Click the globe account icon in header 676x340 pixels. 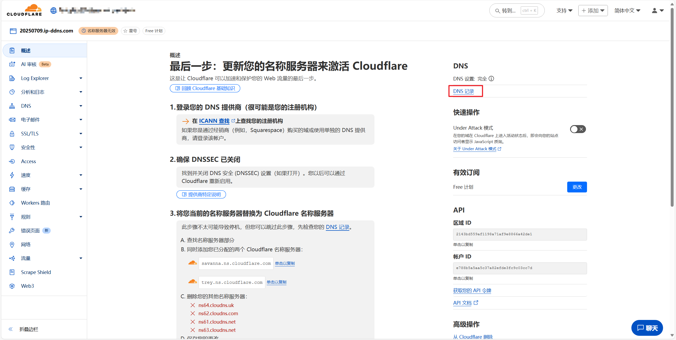click(x=54, y=11)
